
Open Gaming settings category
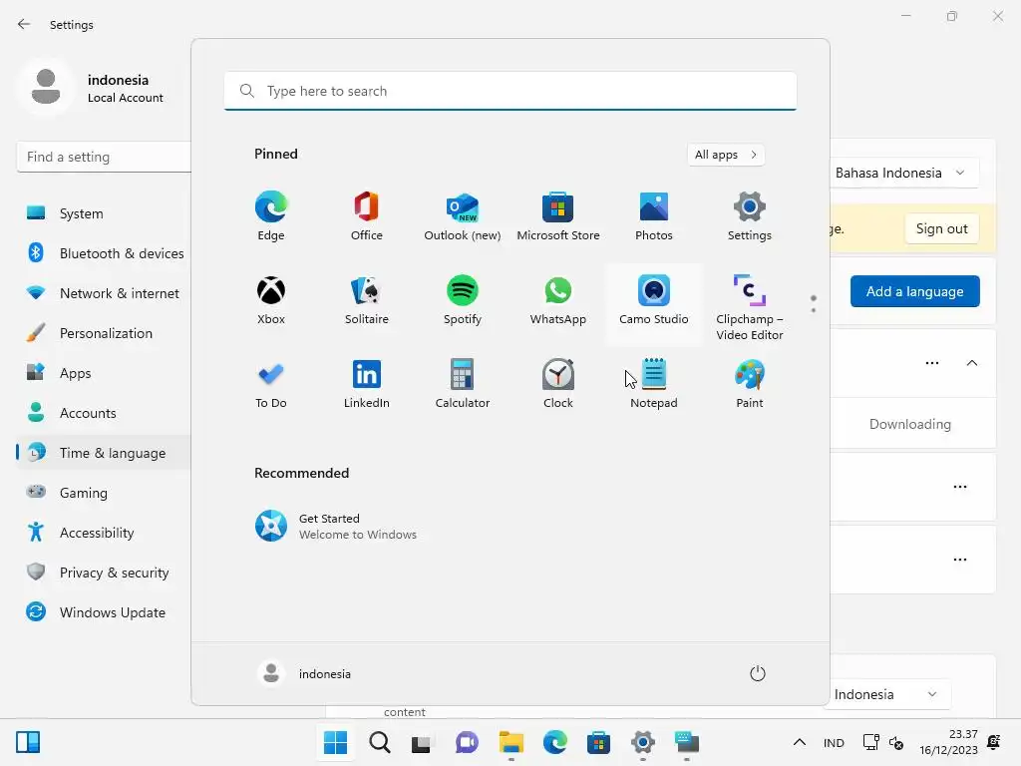coord(104,493)
